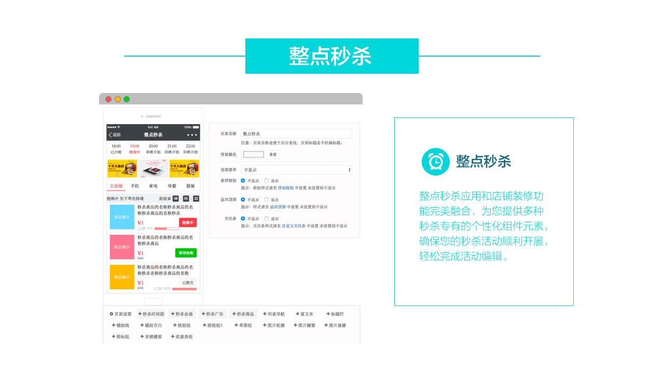Add a 图片轮播 component
Image resolution: width=664 pixels, height=374 pixels.
pos(274,326)
